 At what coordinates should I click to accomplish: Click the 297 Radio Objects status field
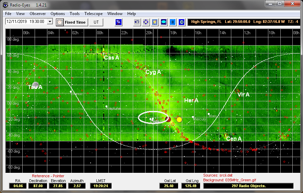point(248,186)
